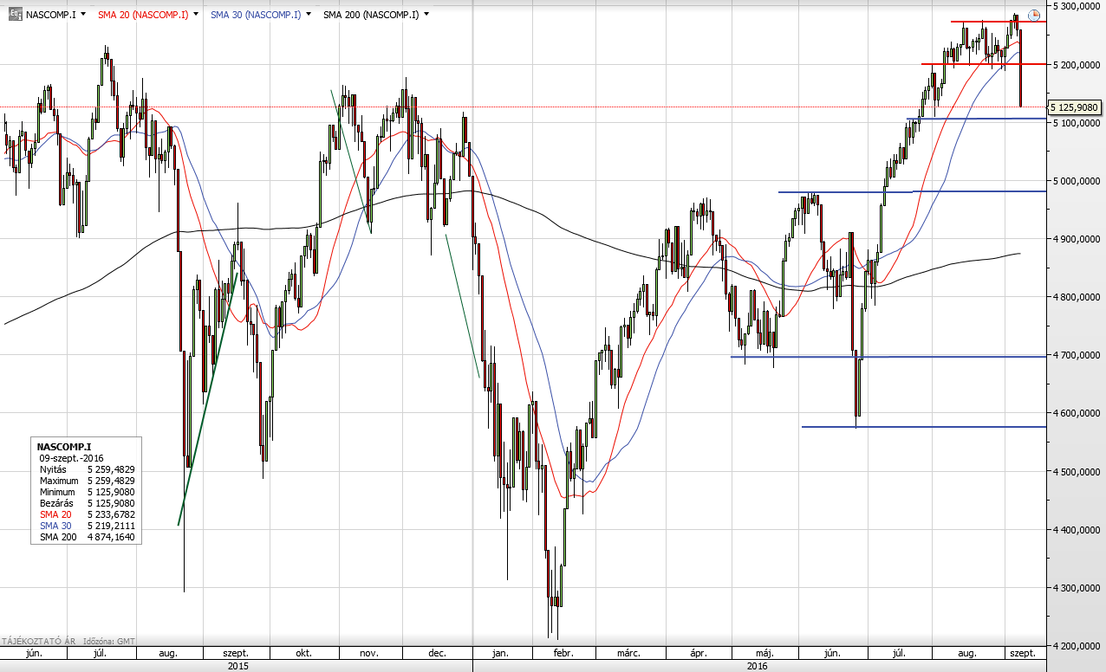
Task: Select the upper red horizontal line above 5 200
Action: 999,22
